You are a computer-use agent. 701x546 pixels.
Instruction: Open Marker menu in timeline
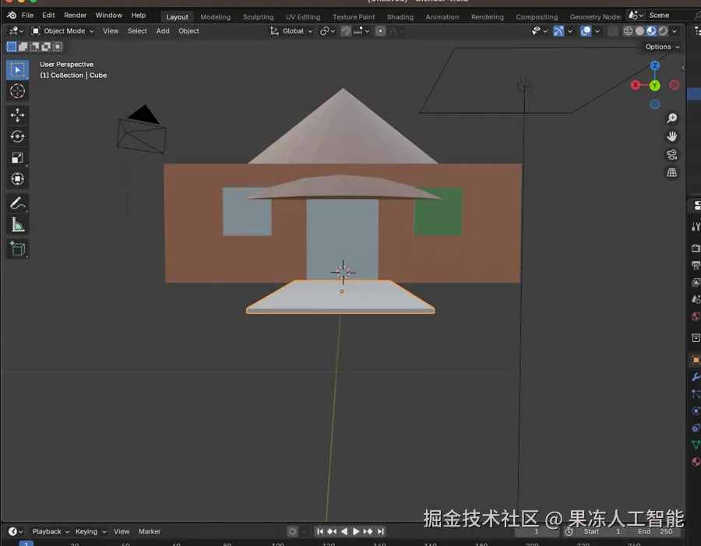(x=150, y=531)
